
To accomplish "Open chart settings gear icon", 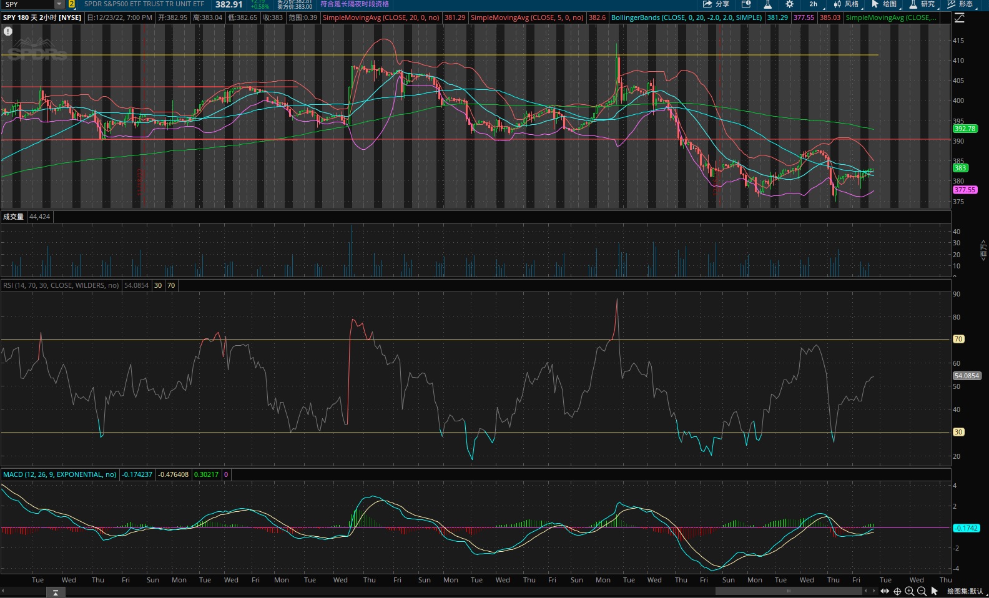I will 789,4.
